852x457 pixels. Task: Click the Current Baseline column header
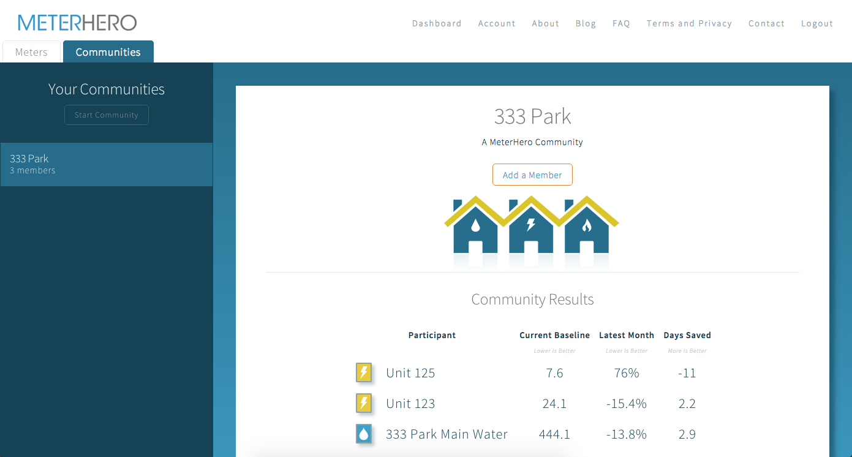pos(554,335)
